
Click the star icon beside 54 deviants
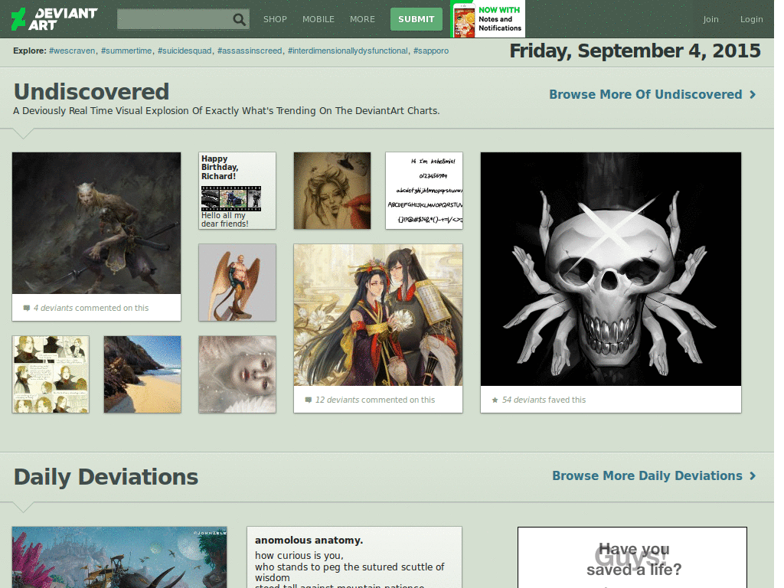click(495, 400)
